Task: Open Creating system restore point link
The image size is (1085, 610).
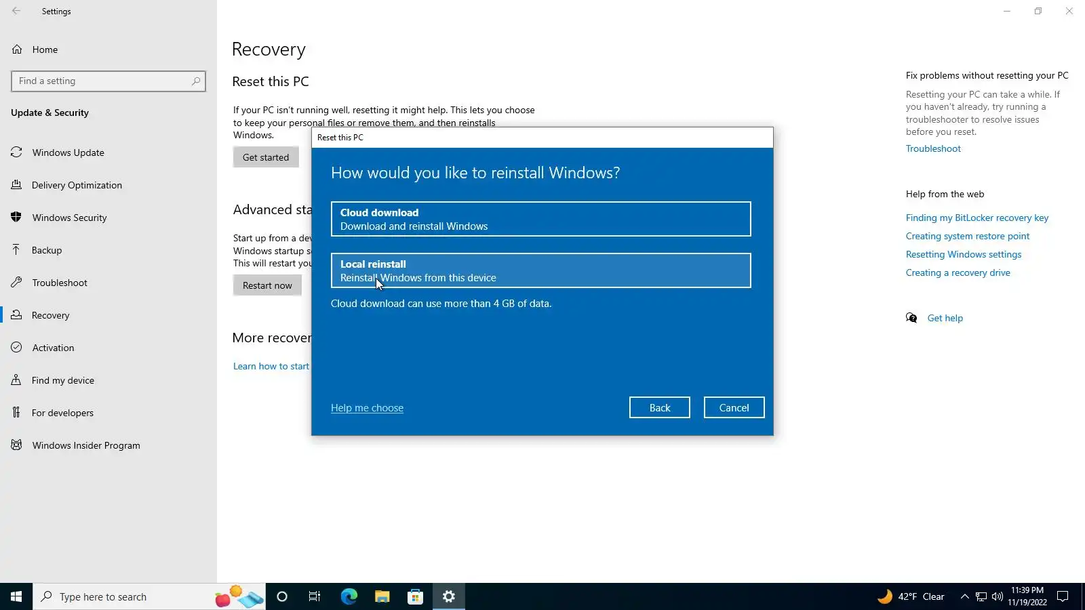Action: coord(968,236)
